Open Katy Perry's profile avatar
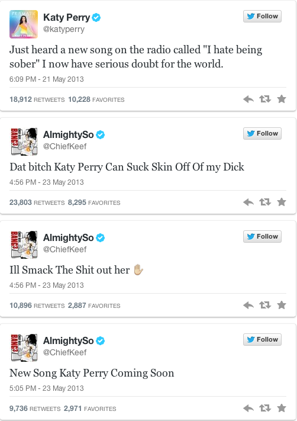297x421 pixels. (24, 24)
